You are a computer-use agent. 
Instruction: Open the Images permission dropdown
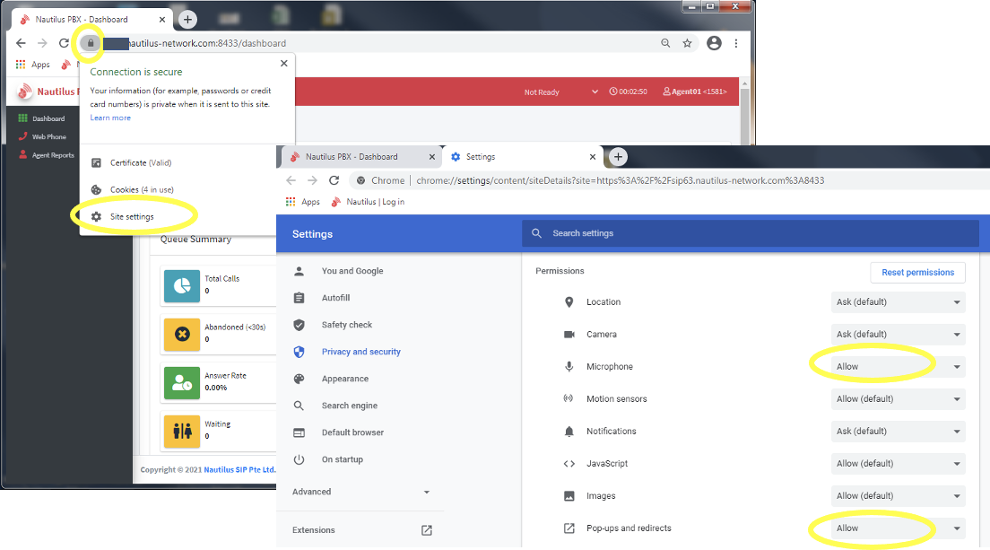click(x=898, y=495)
